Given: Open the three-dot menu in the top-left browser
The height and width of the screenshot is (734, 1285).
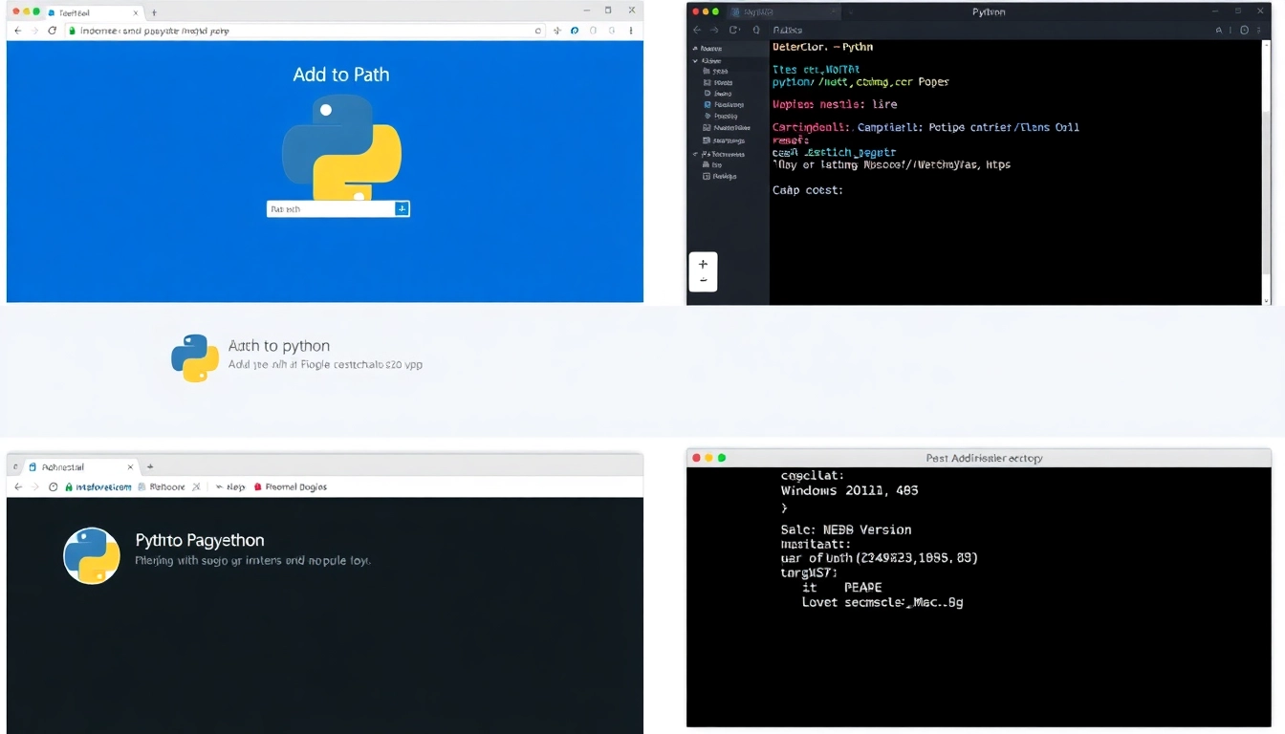Looking at the screenshot, I should pyautogui.click(x=631, y=31).
